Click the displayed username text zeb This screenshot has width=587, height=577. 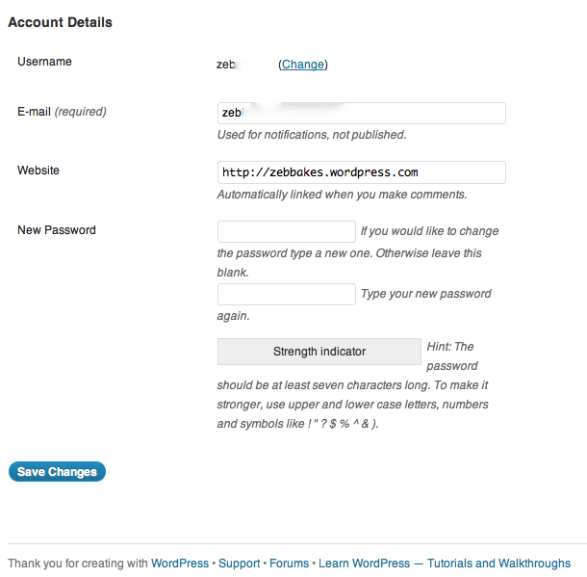[227, 65]
